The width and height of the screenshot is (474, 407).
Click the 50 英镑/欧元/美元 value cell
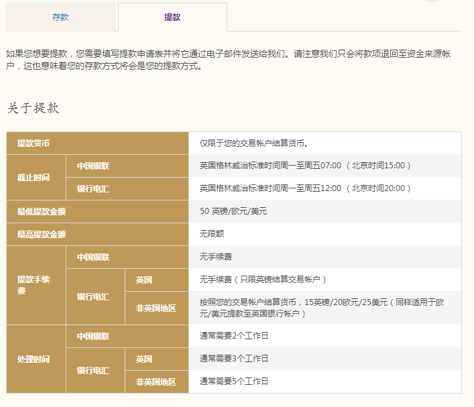234,211
